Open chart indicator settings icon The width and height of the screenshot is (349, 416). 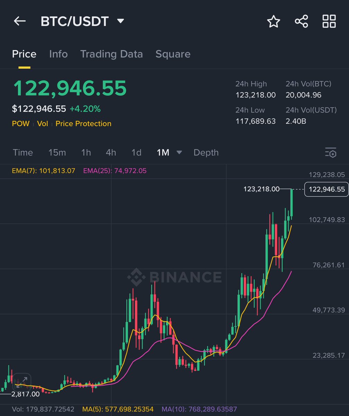coord(331,153)
